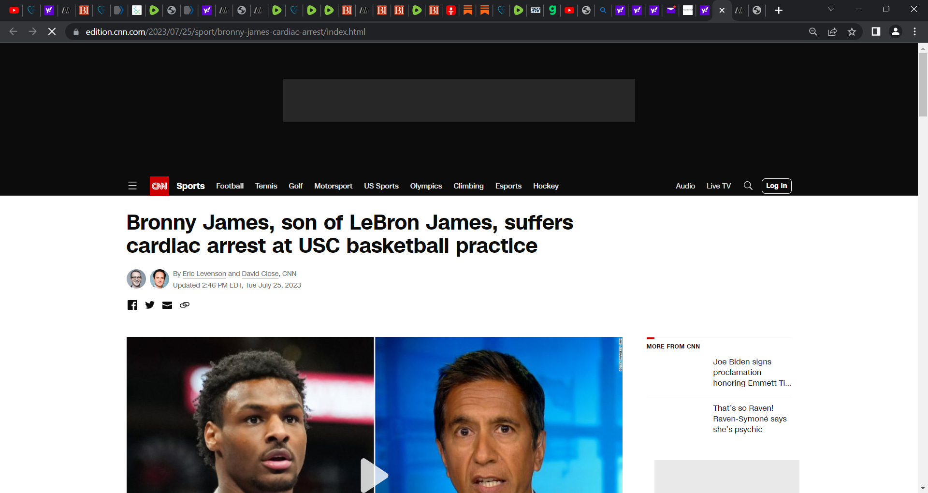Toggle browser side panel

click(876, 32)
